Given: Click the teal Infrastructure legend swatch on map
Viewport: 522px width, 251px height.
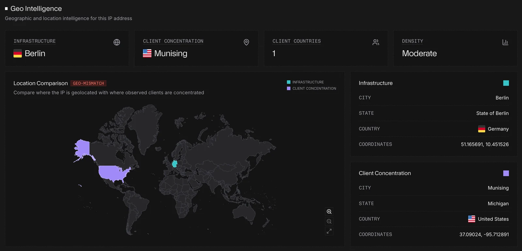Looking at the screenshot, I should click(x=288, y=82).
